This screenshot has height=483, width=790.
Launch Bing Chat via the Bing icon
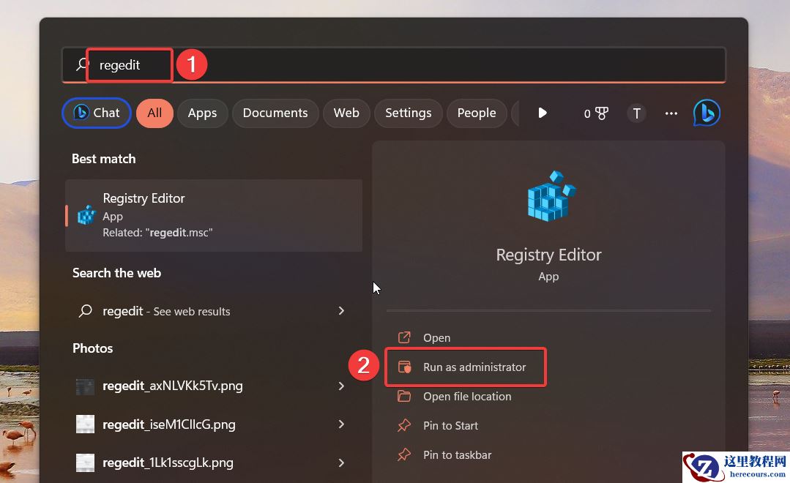[706, 113]
